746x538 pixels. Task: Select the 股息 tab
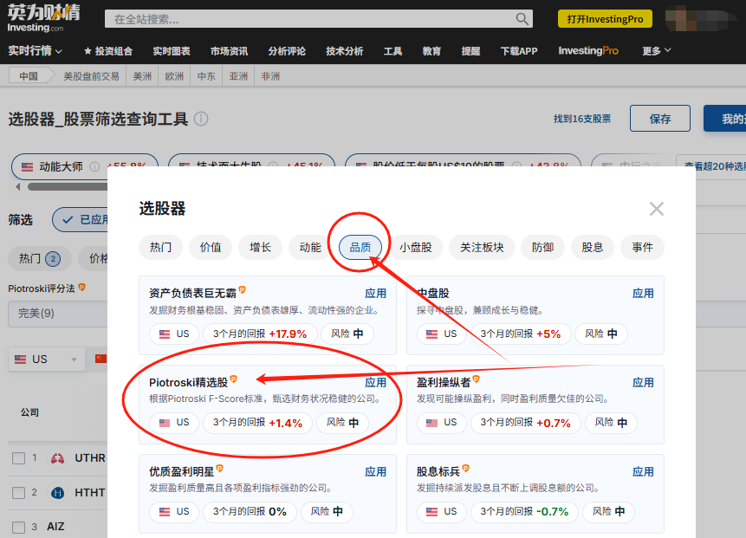pyautogui.click(x=593, y=248)
